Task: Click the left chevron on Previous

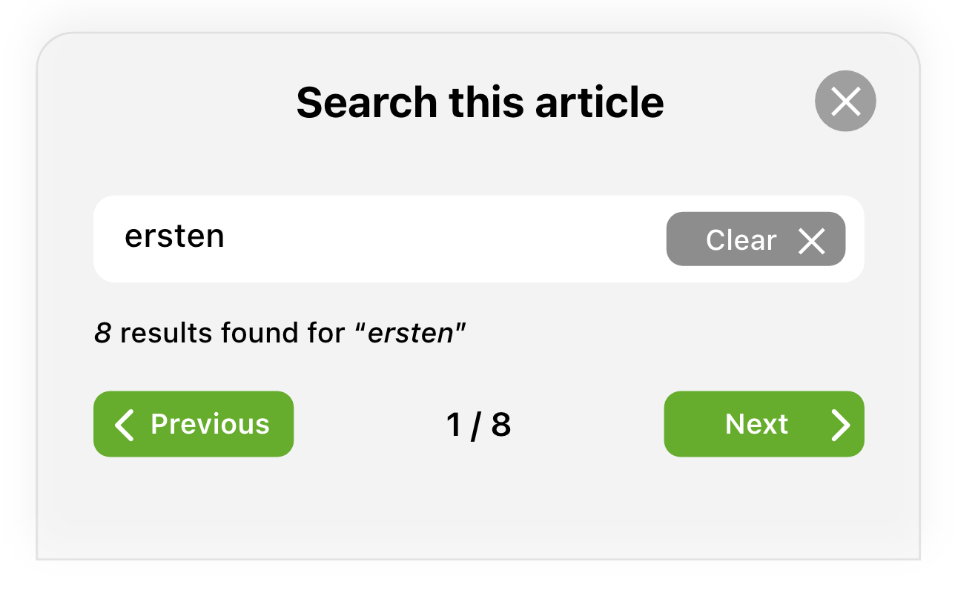Action: pos(125,425)
